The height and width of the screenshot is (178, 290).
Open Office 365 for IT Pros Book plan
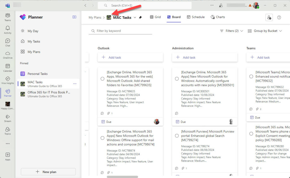[x=48, y=94]
